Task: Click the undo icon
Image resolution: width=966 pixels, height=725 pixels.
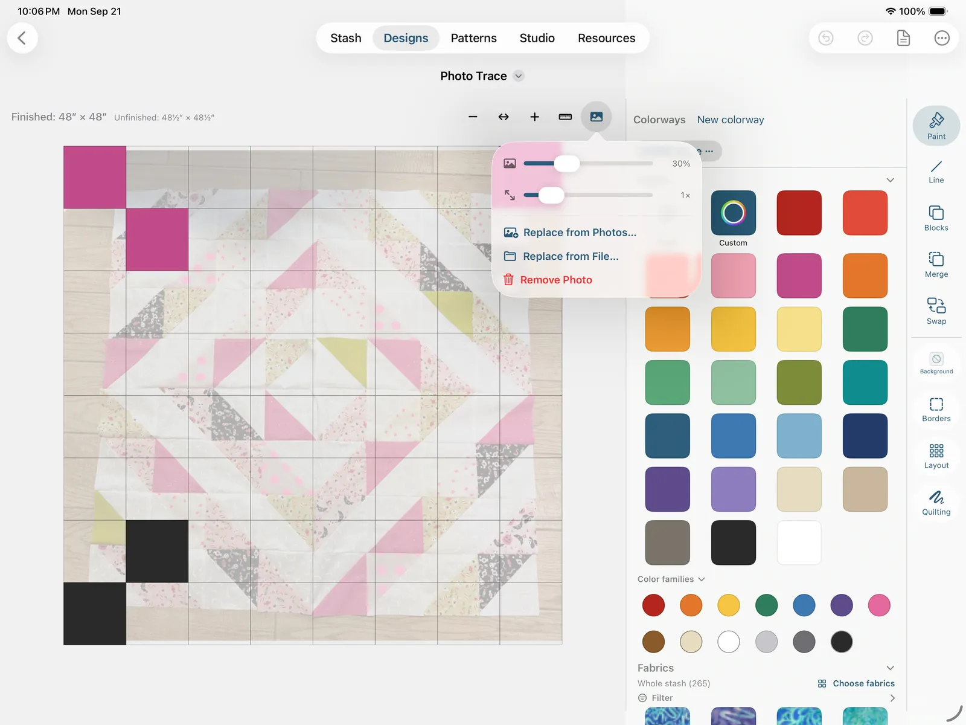Action: pos(825,38)
